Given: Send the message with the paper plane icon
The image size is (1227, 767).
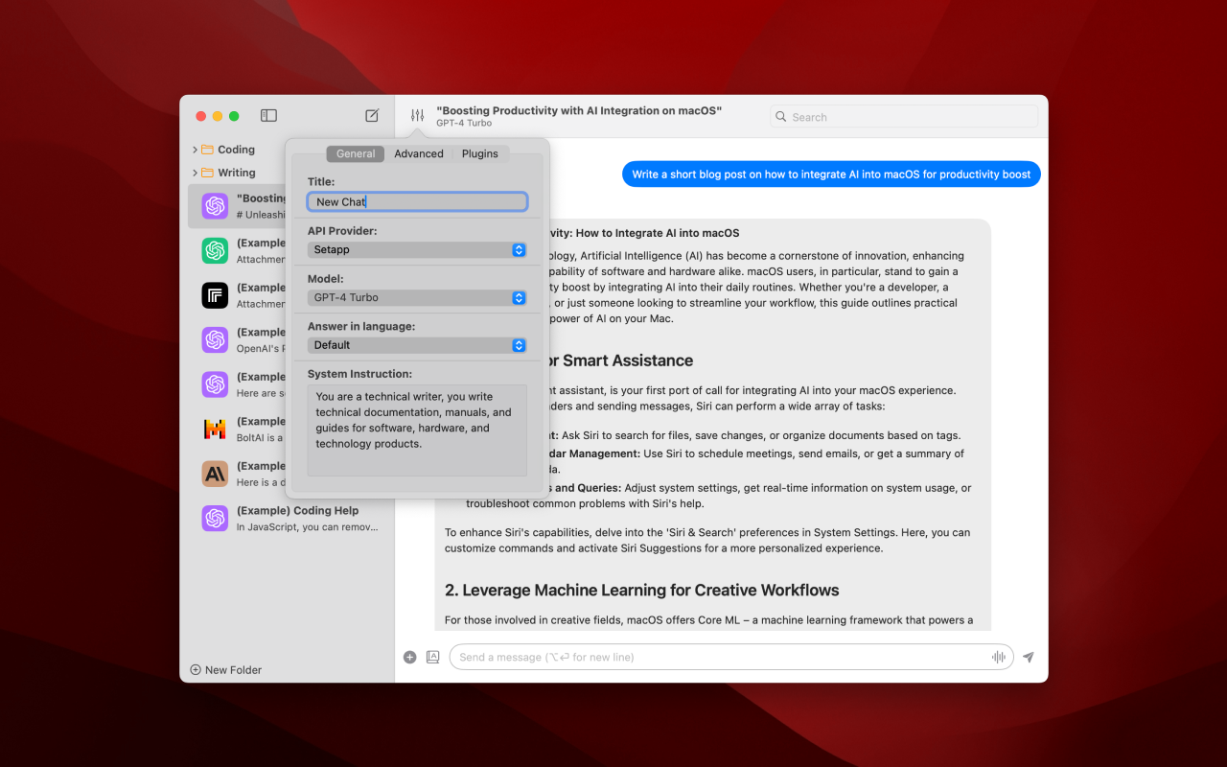Looking at the screenshot, I should 1027,657.
